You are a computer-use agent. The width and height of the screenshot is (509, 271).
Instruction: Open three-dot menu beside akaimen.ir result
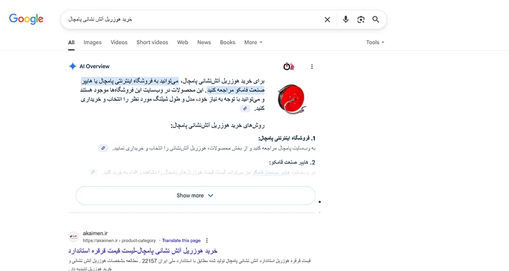pyautogui.click(x=207, y=241)
